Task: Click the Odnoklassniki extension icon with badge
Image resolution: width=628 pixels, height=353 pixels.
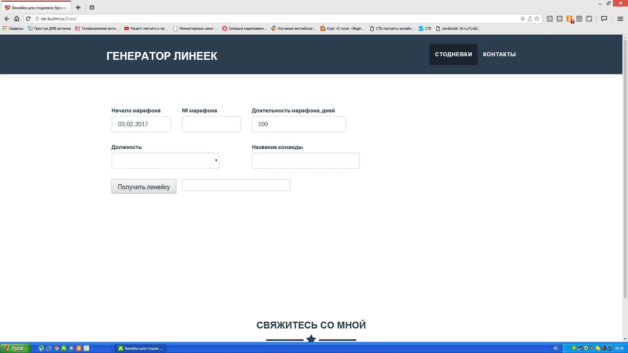Action: pos(569,19)
